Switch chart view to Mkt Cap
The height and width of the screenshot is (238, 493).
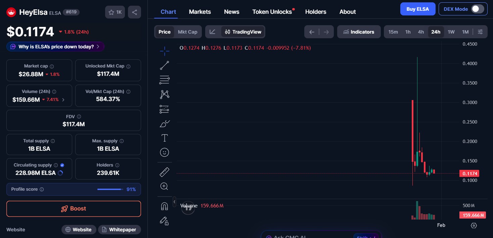click(x=187, y=32)
